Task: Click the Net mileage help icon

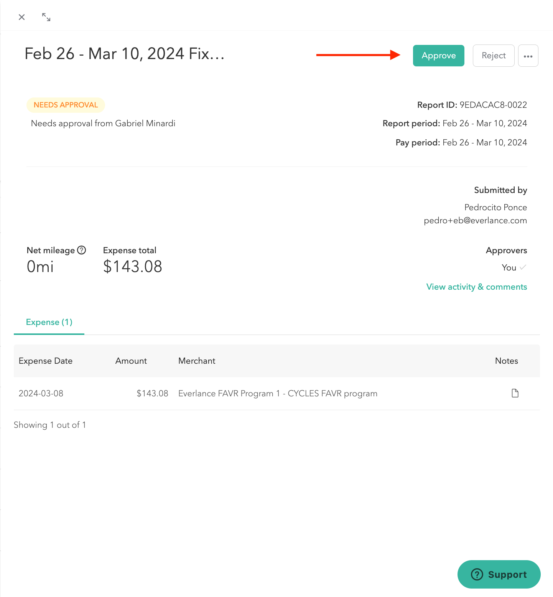Action: [82, 250]
